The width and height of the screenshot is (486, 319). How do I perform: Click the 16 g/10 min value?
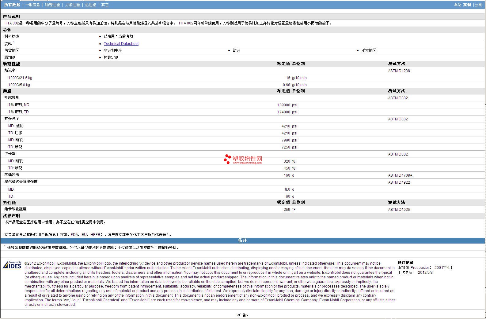tap(296, 78)
